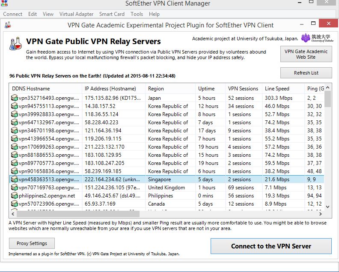The image size is (339, 272).
Task: Open the Help menu
Action: (x=154, y=14)
